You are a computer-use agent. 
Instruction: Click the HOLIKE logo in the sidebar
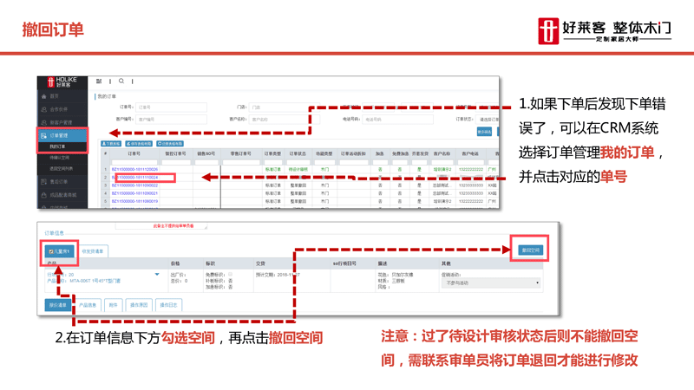[x=62, y=81]
